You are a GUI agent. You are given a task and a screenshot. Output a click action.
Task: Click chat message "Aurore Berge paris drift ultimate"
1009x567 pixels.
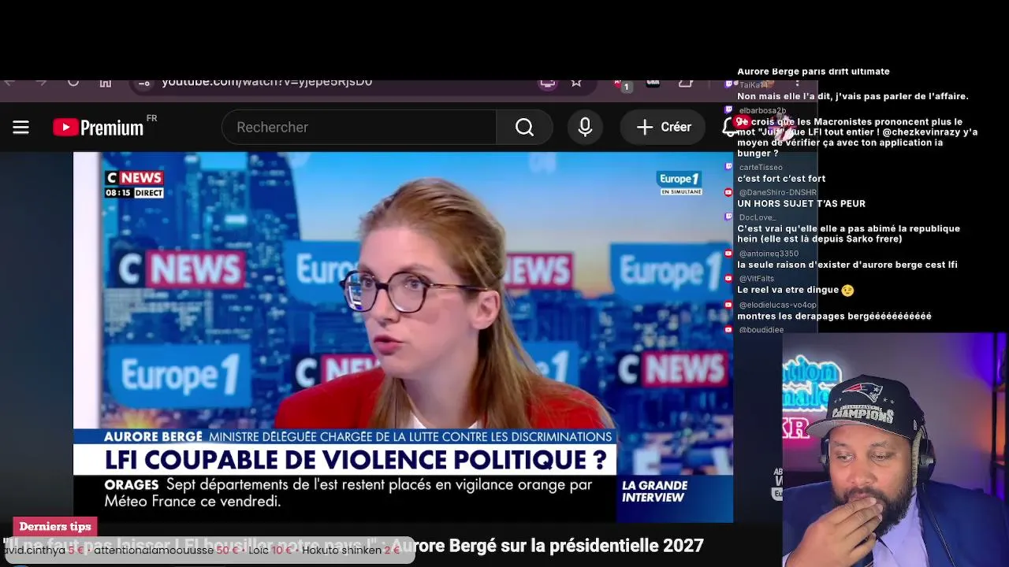(x=814, y=72)
